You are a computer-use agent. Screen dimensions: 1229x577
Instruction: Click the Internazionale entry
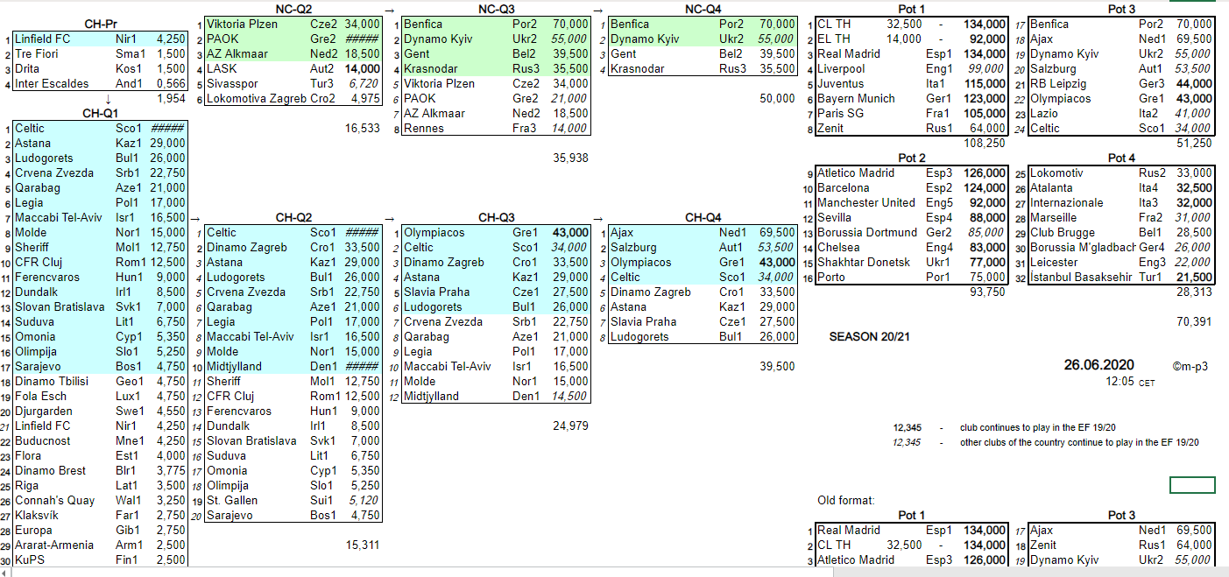coord(1066,203)
